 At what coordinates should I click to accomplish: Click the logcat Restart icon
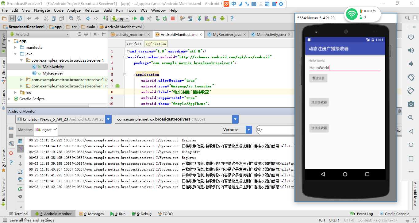pos(20,189)
